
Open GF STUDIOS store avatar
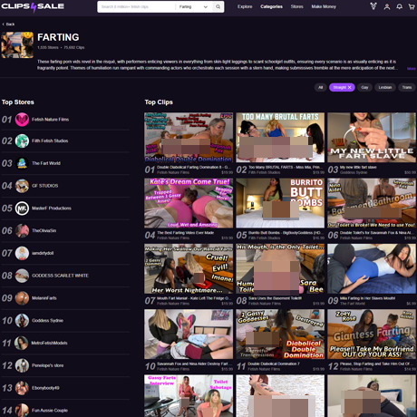point(22,186)
